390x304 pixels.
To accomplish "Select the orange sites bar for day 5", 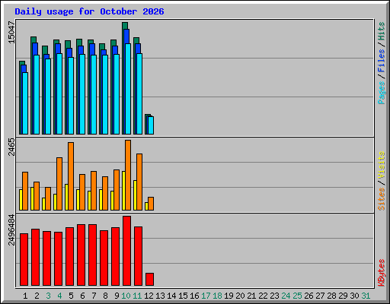I will point(71,176).
